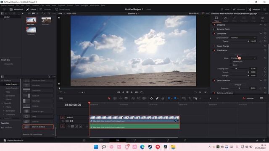Viewport: 269px width, 151px height.
Task: Mute monitor volume speaker icon
Action: (x=244, y=98)
